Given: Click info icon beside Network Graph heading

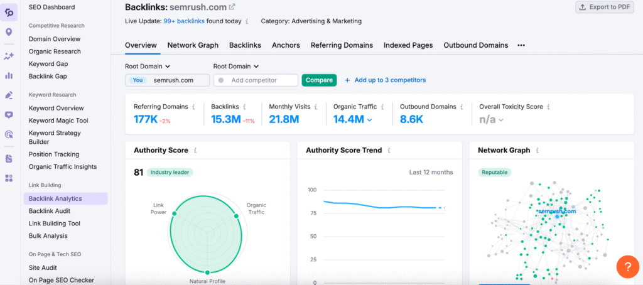Looking at the screenshot, I should pos(538,151).
